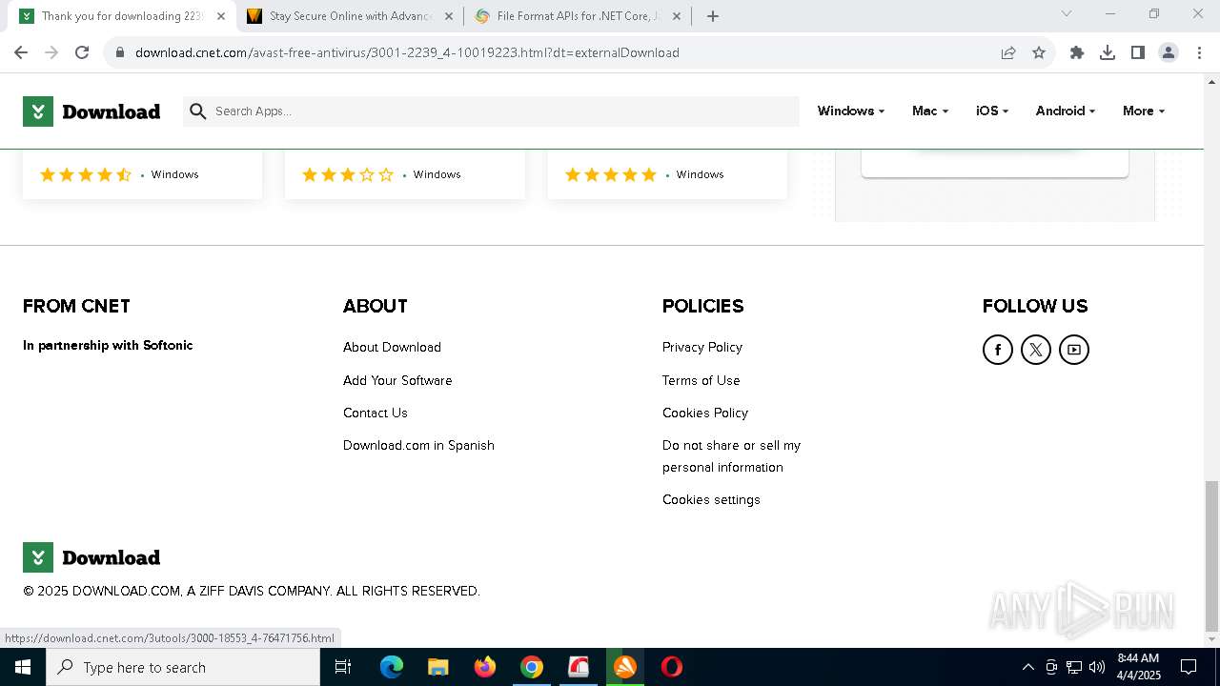Image resolution: width=1220 pixels, height=686 pixels.
Task: Click 'In partnership with Softonic' text
Action: pyautogui.click(x=108, y=345)
